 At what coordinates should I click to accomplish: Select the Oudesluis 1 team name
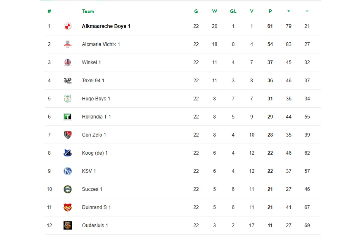tap(95, 225)
